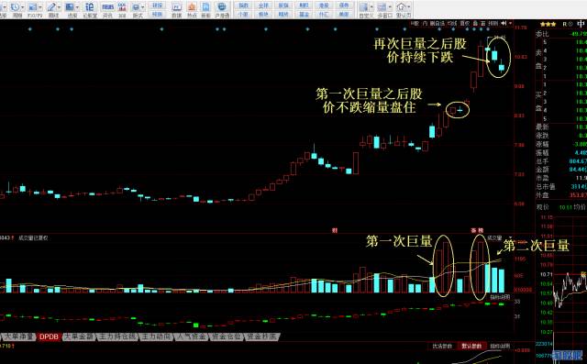Click 删自选 in chart header bar
The height and width of the screenshot is (364, 587).
coord(437,23)
